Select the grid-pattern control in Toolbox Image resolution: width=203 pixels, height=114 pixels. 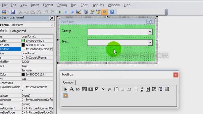pos(167,89)
